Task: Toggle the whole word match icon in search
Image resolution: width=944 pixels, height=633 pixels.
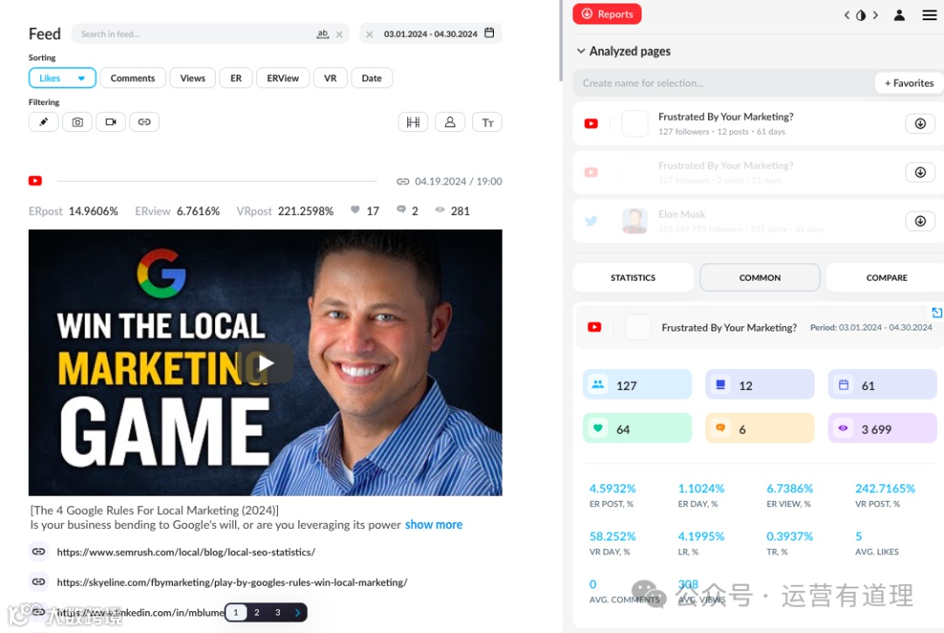Action: tap(323, 34)
